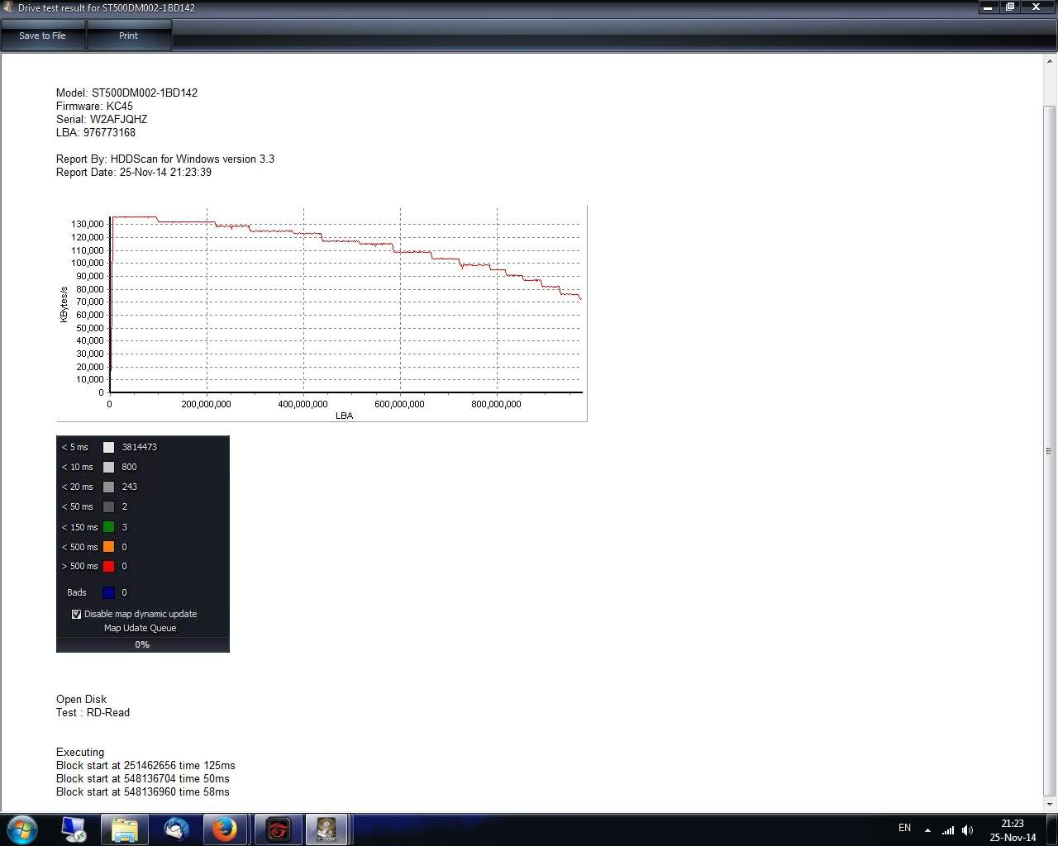The image size is (1058, 846).
Task: Click the block 251462656 time 125ms line
Action: coord(145,765)
